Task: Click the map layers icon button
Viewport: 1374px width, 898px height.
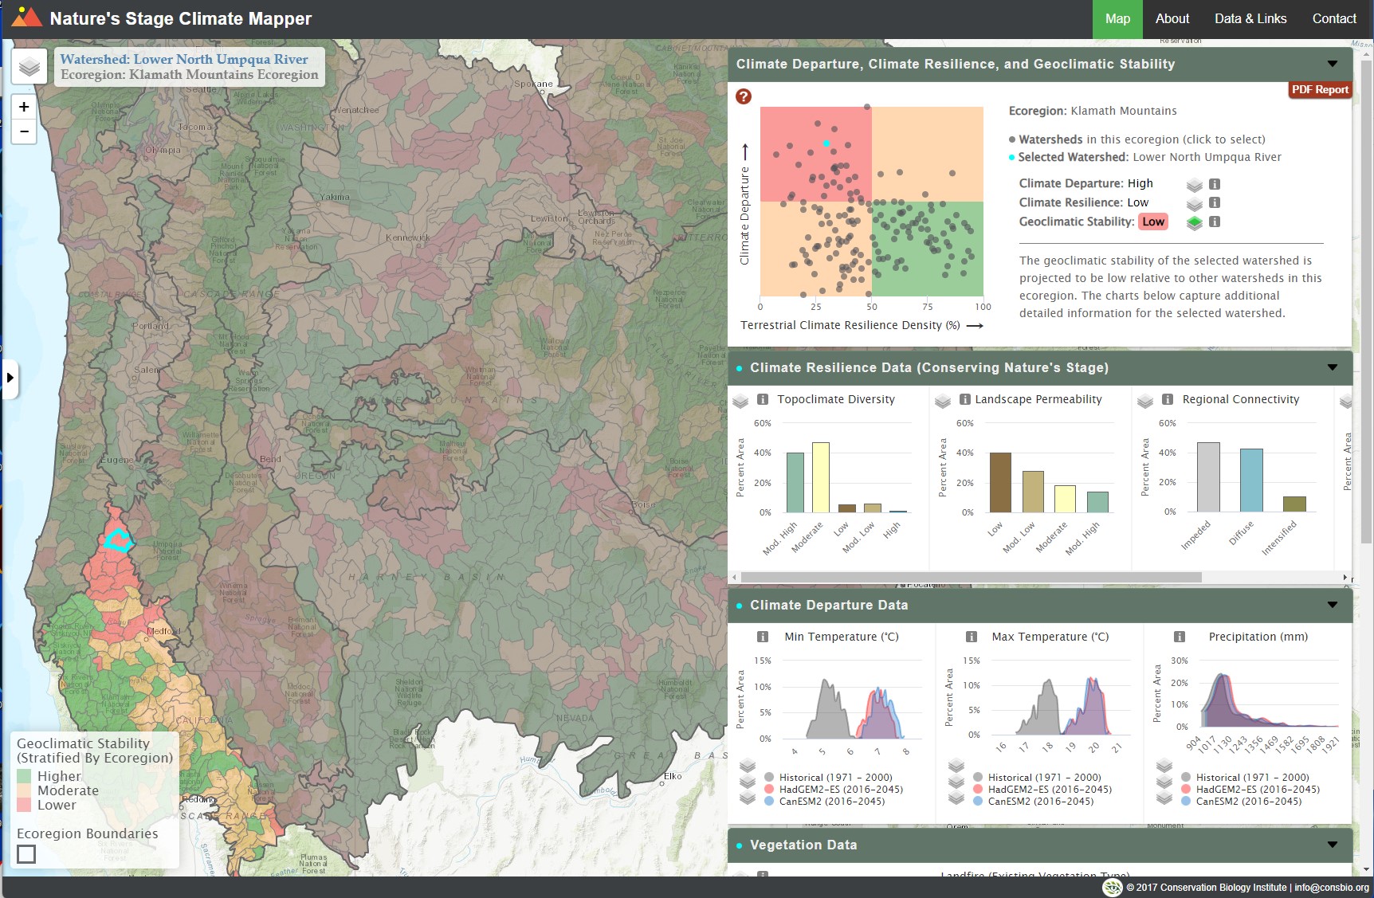Action: (x=29, y=66)
